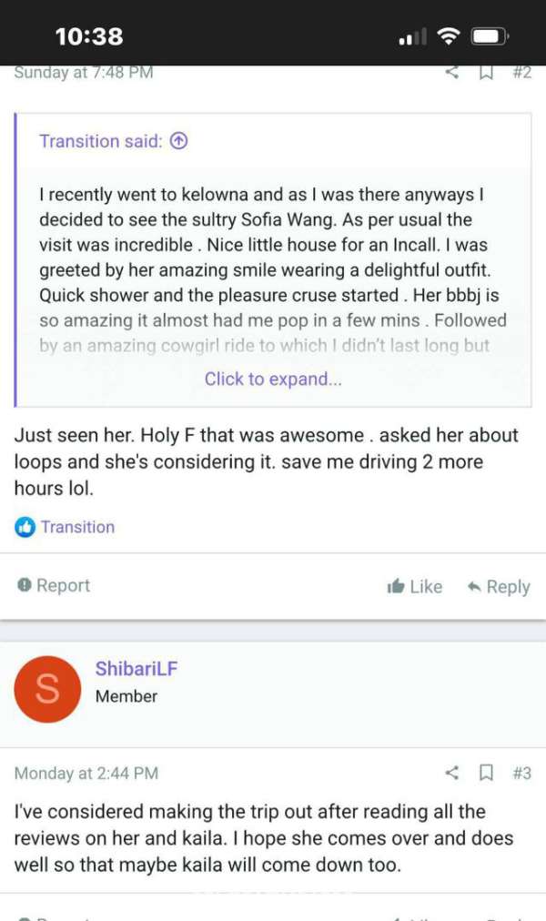Click the "Monday at 2:44 PM" timestamp

point(86,774)
